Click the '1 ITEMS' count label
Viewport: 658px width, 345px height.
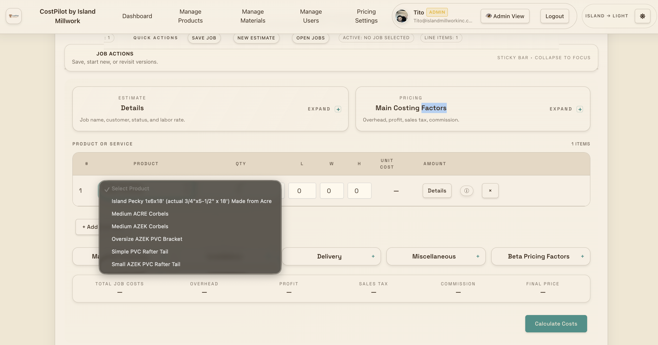[581, 144]
